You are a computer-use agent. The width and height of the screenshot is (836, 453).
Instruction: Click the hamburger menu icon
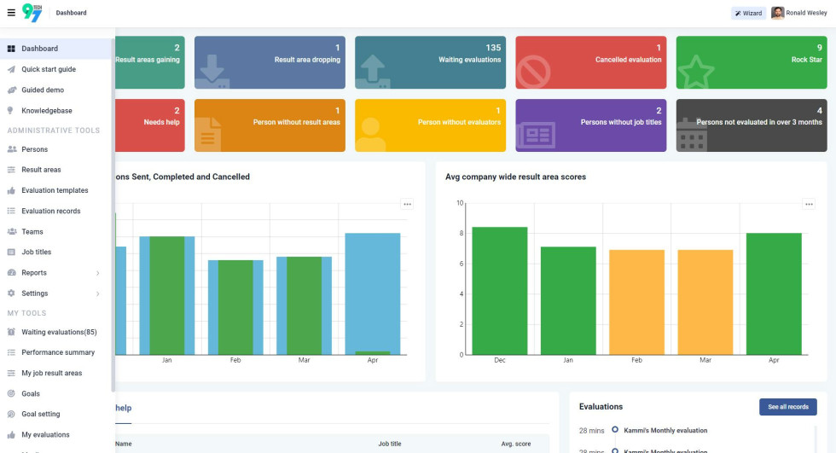[x=11, y=13]
